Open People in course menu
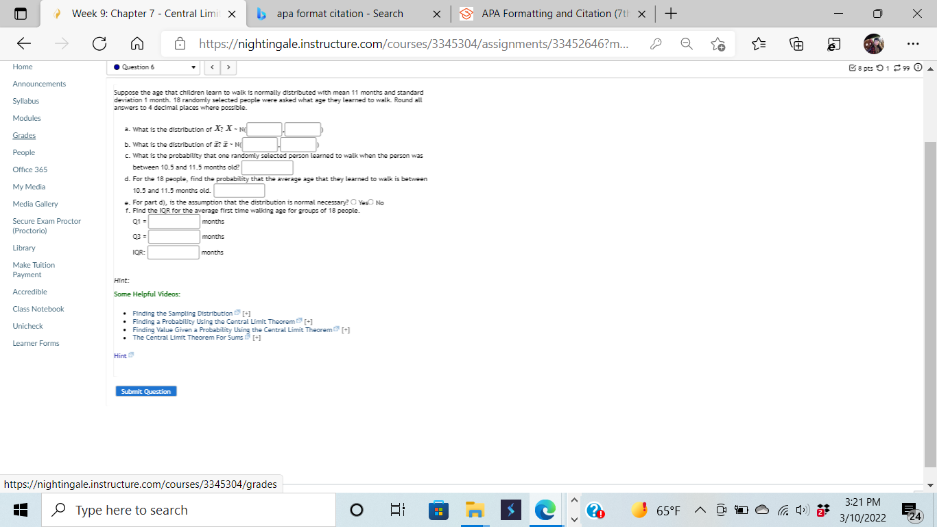Image resolution: width=937 pixels, height=527 pixels. pyautogui.click(x=23, y=152)
